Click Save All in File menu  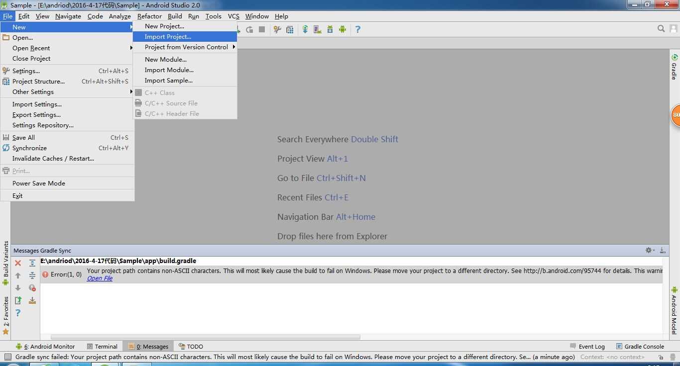click(x=67, y=137)
